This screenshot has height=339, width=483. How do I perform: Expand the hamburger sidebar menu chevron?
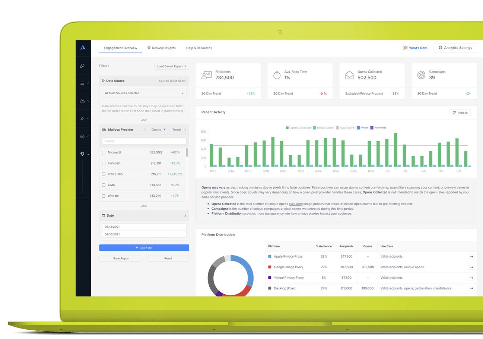pyautogui.click(x=88, y=83)
